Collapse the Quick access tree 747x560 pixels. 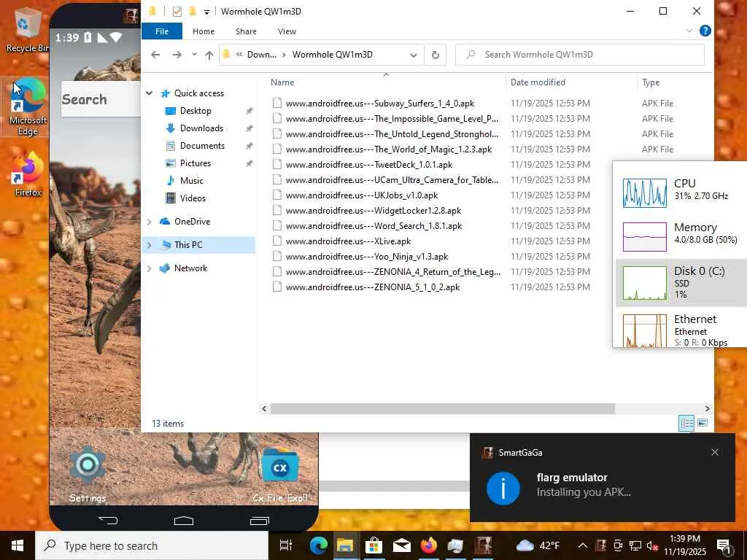pyautogui.click(x=149, y=93)
